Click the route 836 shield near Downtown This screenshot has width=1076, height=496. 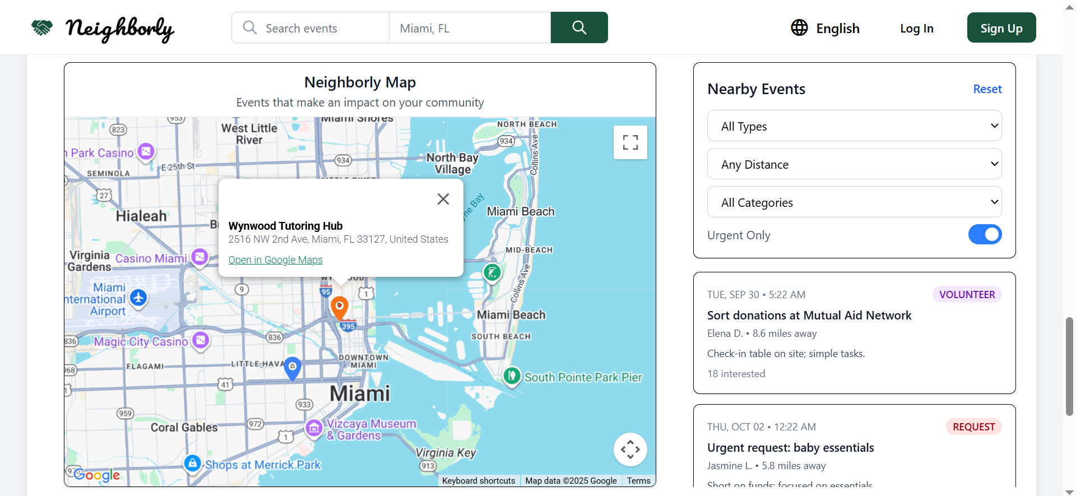(274, 337)
